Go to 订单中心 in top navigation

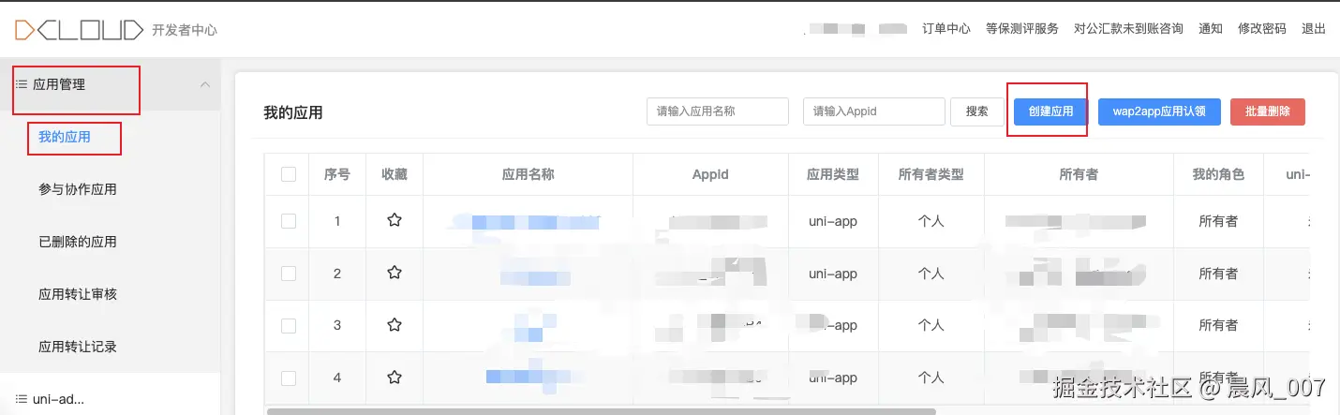(x=946, y=29)
